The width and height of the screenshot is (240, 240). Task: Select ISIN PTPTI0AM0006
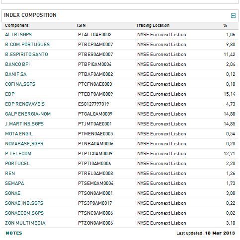tap(94, 164)
